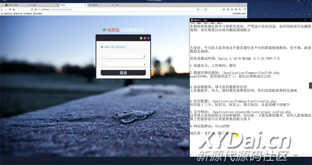Click Notepad line 'ptpay_config.php' path
This screenshot has width=312, height=165.
pyautogui.click(x=240, y=112)
